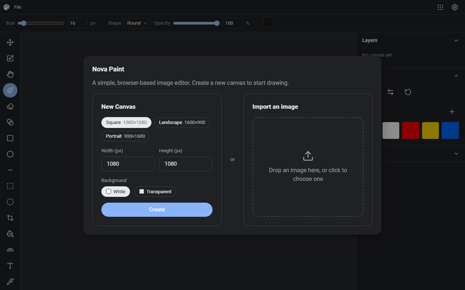Click the import image drop zone
The width and height of the screenshot is (465, 290).
308,167
